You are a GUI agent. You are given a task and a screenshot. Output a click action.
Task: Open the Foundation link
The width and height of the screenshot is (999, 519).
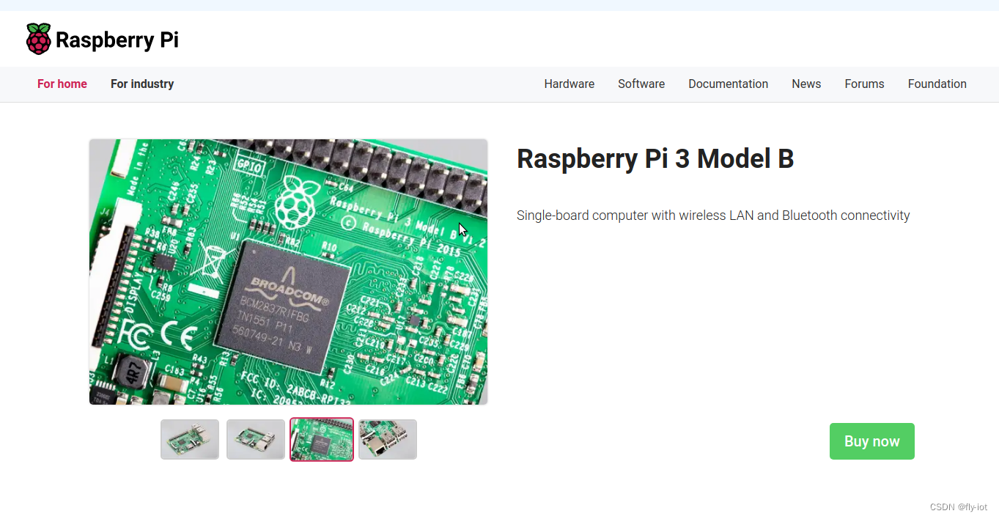pos(937,84)
